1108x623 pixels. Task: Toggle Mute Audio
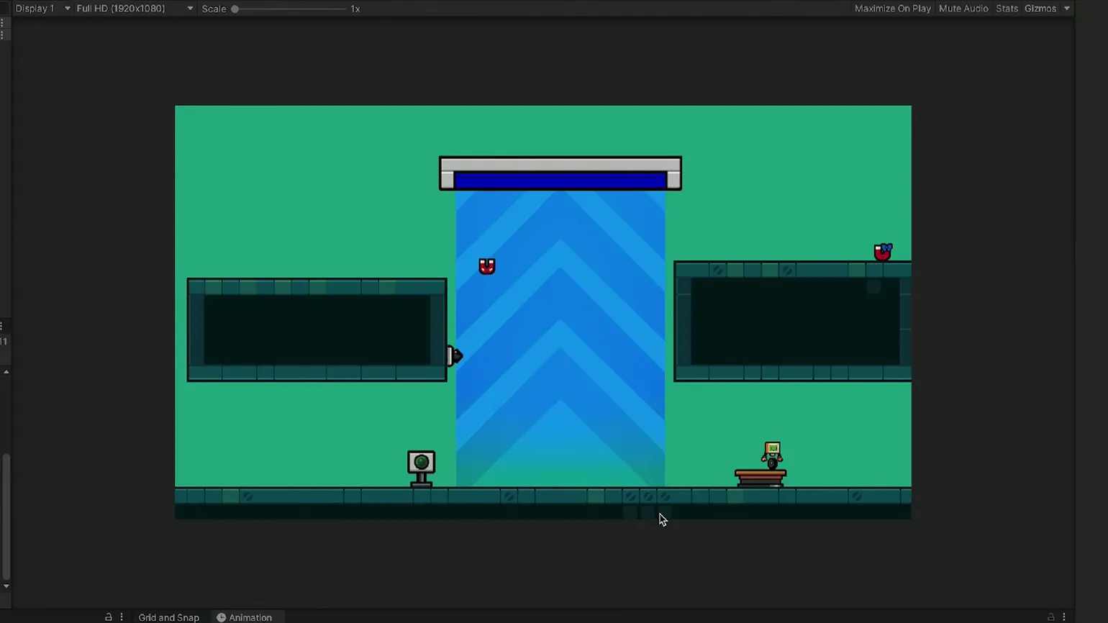click(963, 9)
